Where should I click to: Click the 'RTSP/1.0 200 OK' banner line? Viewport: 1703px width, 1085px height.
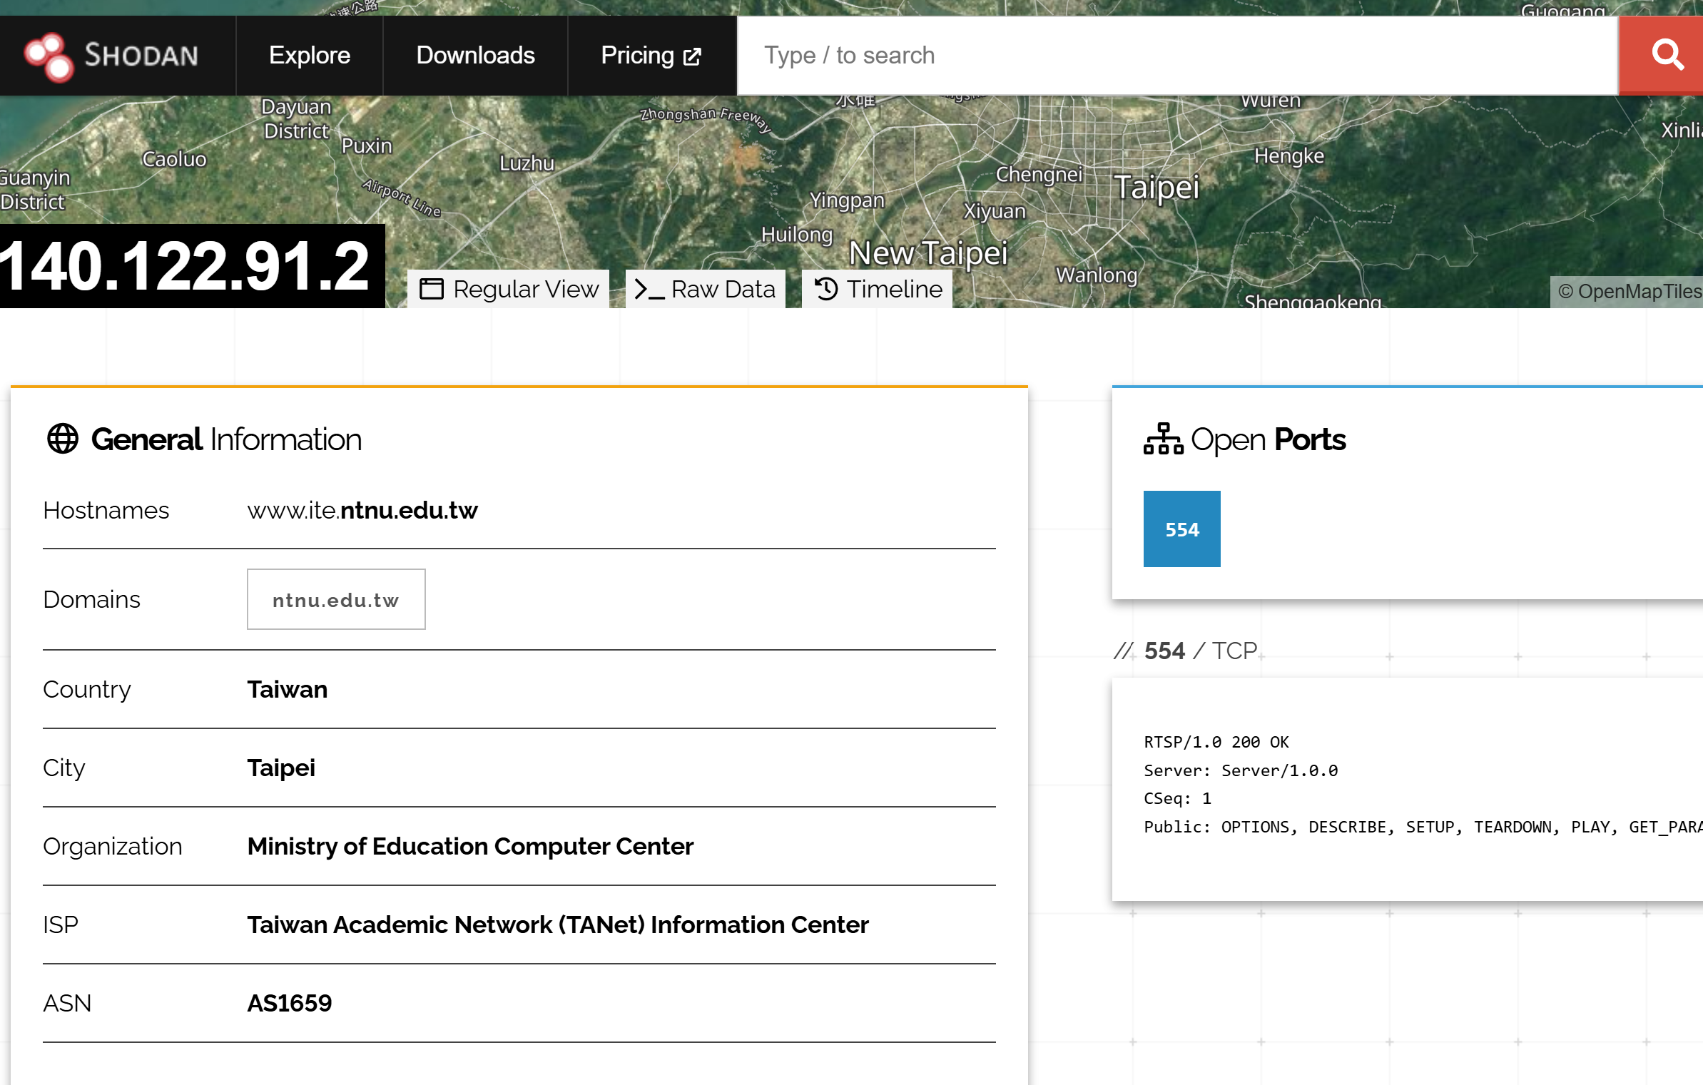pyautogui.click(x=1216, y=742)
